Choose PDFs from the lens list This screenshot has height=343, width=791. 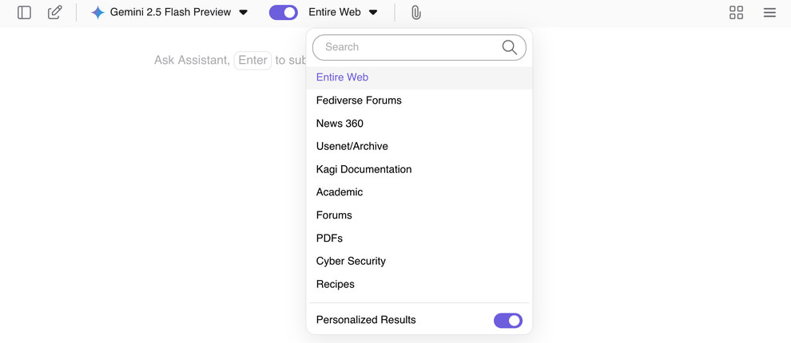(329, 239)
